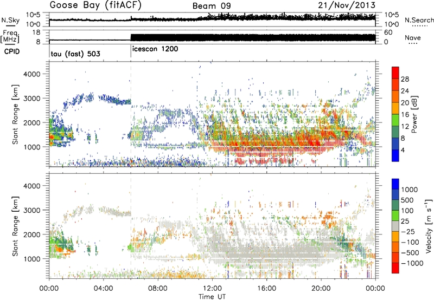
Task: Click the 'tau (fast) 503' mode label
Action: 75,54
